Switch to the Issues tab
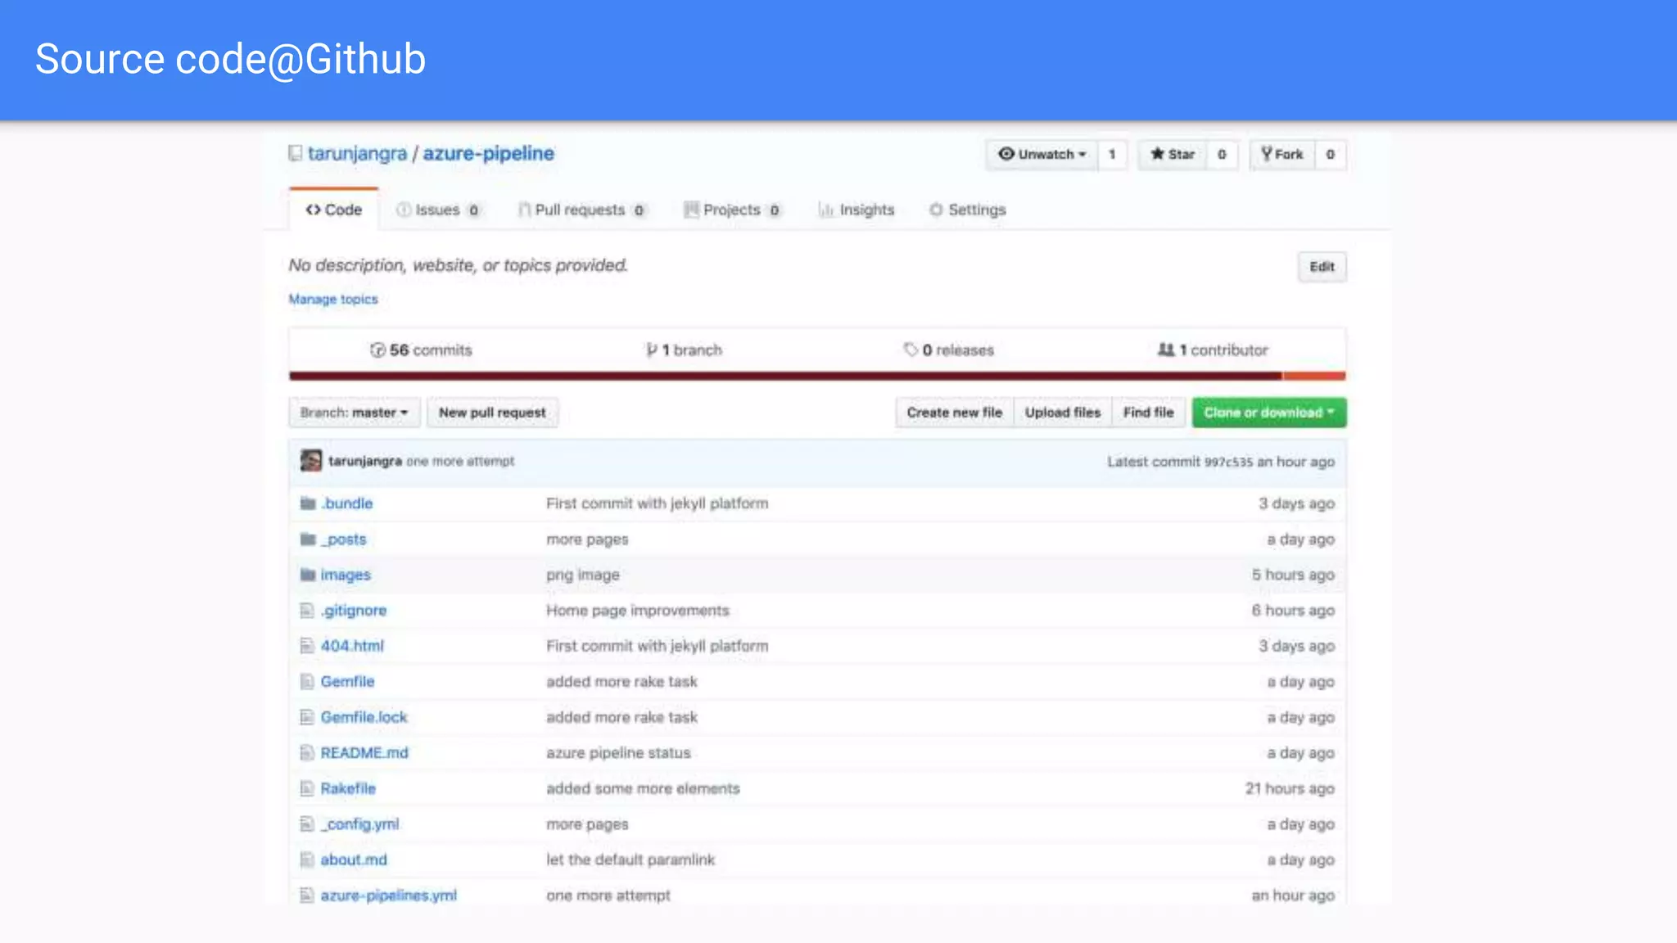This screenshot has width=1677, height=943. pos(438,210)
